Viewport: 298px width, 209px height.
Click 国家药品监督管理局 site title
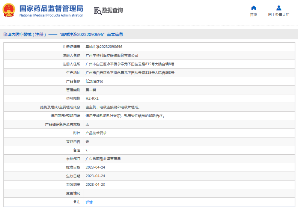pyautogui.click(x=51, y=9)
